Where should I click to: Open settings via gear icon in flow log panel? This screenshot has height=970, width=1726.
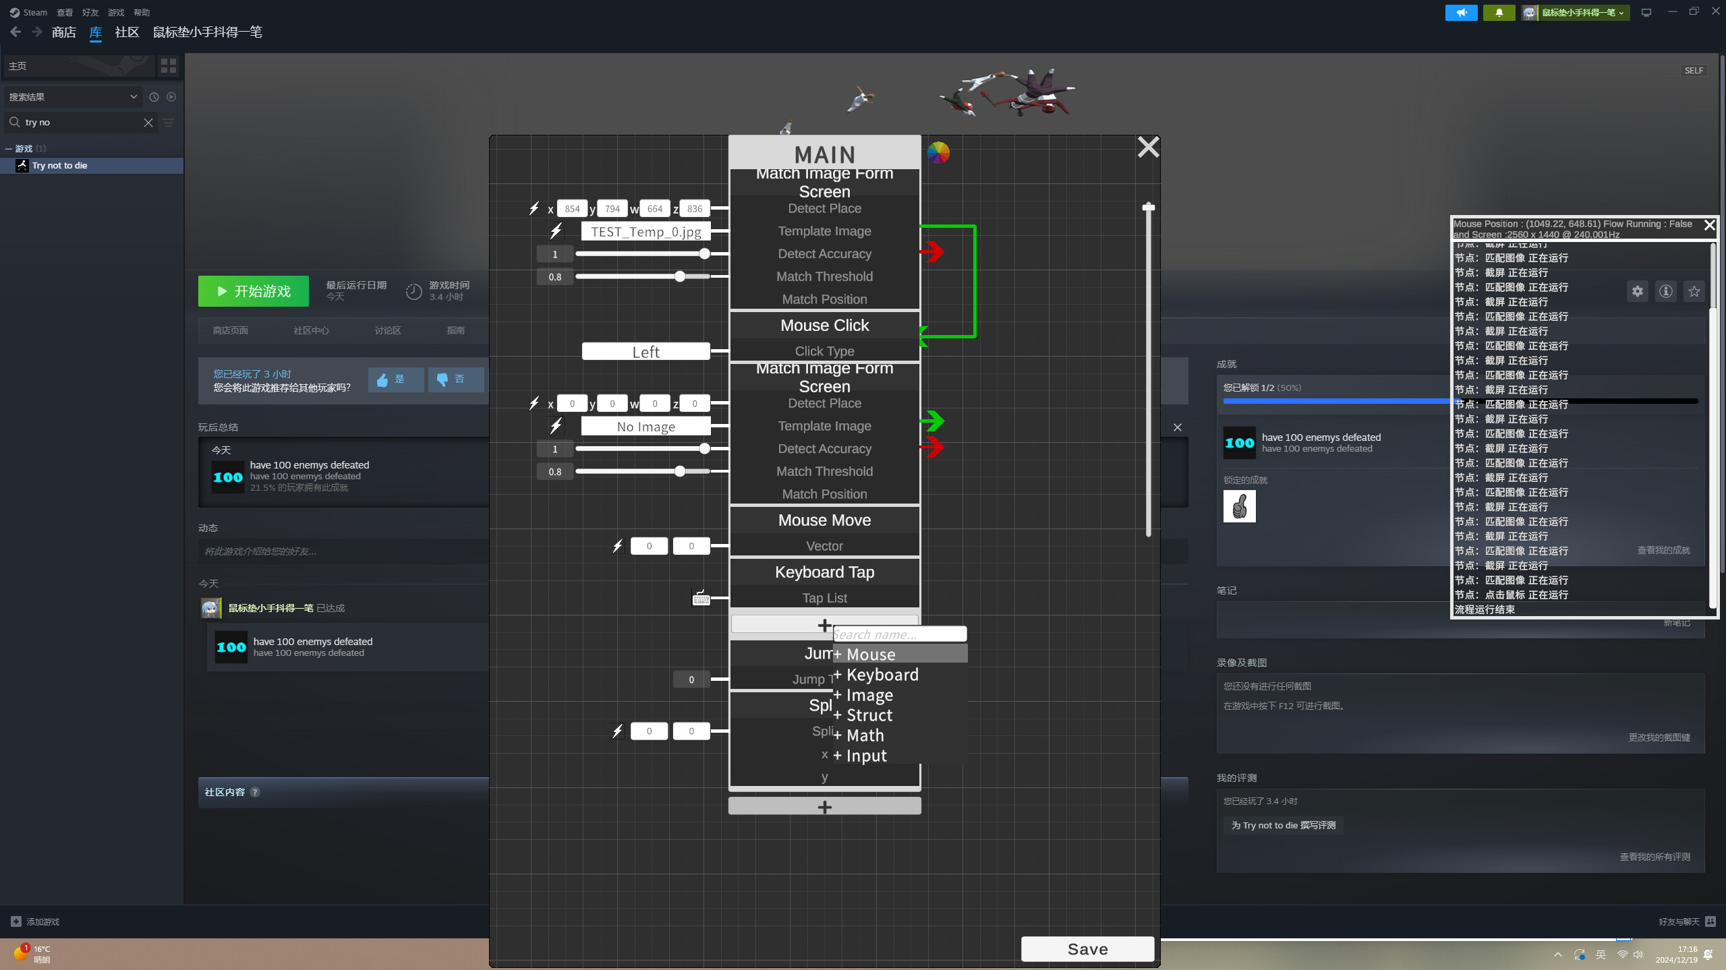click(1638, 291)
